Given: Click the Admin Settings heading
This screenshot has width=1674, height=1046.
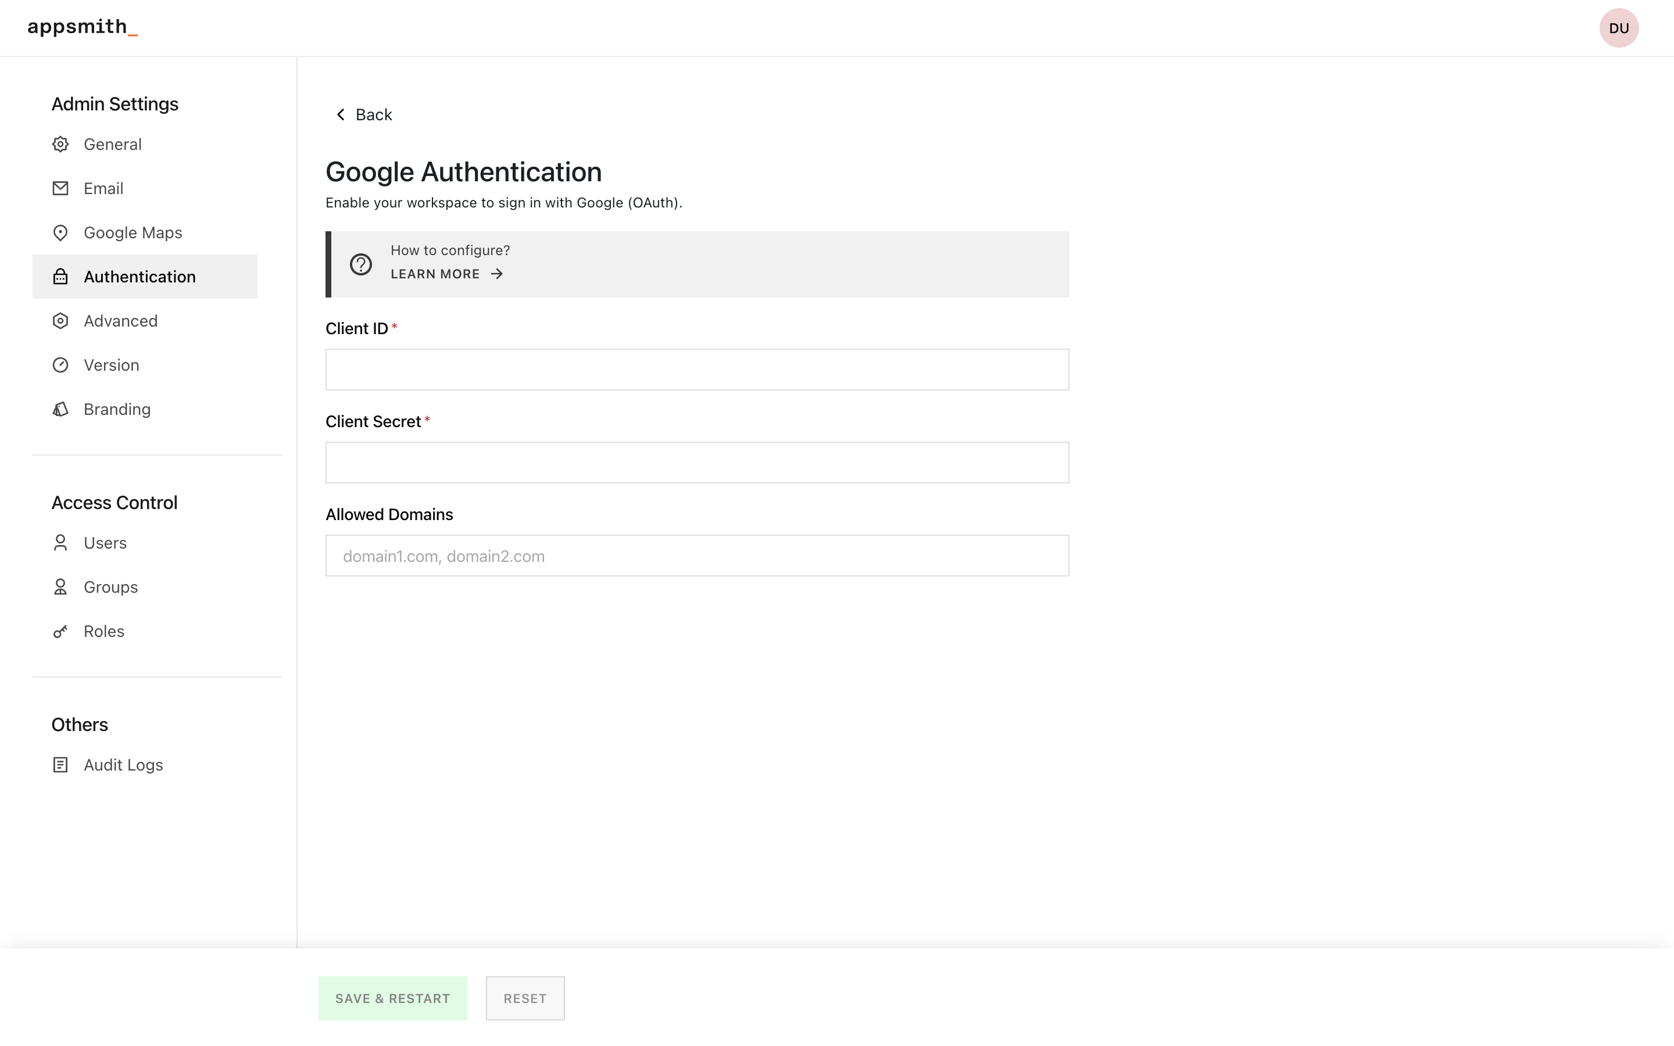Looking at the screenshot, I should tap(115, 104).
